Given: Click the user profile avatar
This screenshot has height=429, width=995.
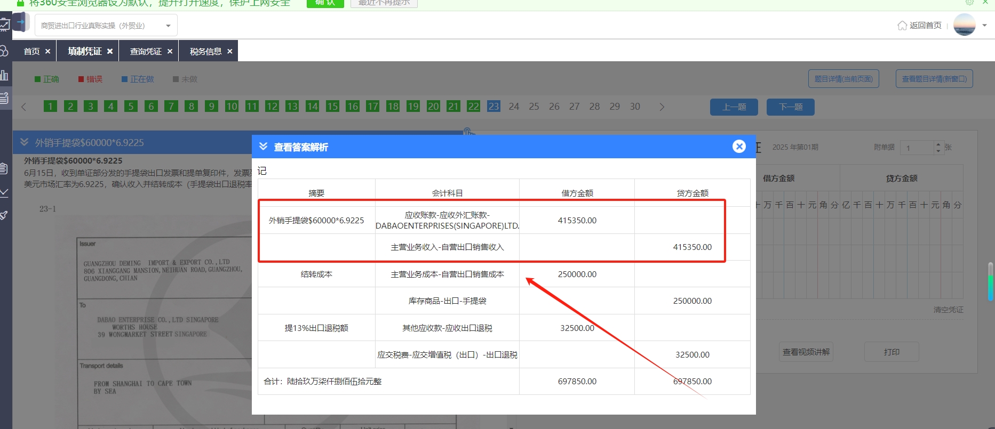Looking at the screenshot, I should 965,25.
